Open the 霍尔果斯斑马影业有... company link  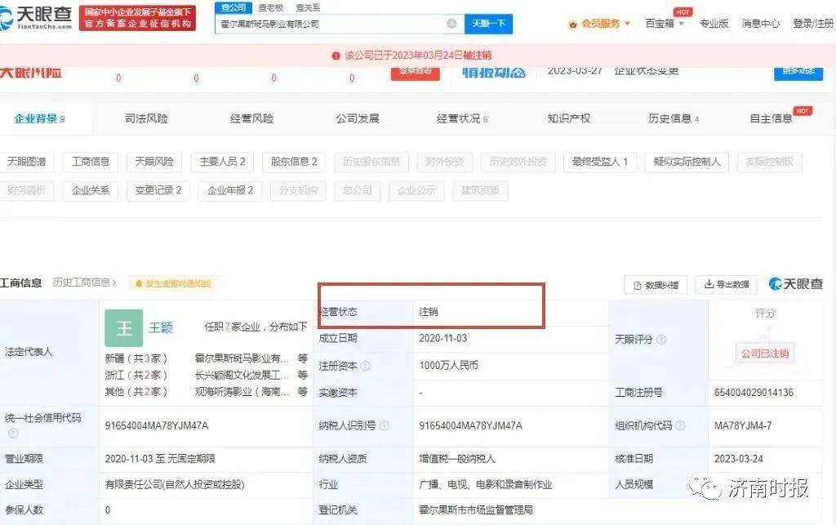(x=242, y=358)
